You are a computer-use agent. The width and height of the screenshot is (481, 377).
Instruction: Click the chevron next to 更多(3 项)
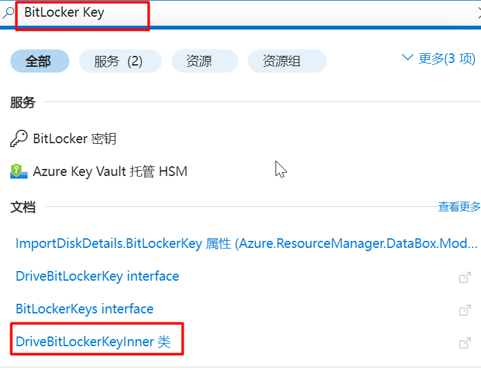(407, 57)
